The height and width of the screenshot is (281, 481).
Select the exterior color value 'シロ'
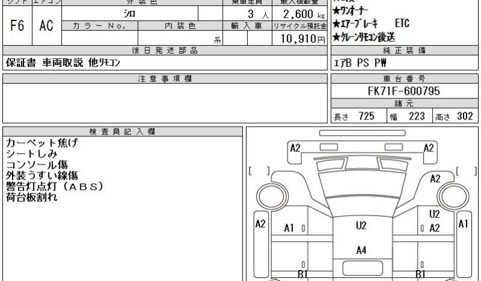pyautogui.click(x=130, y=13)
